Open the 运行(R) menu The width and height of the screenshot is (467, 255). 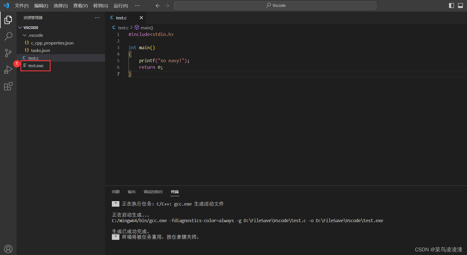121,6
